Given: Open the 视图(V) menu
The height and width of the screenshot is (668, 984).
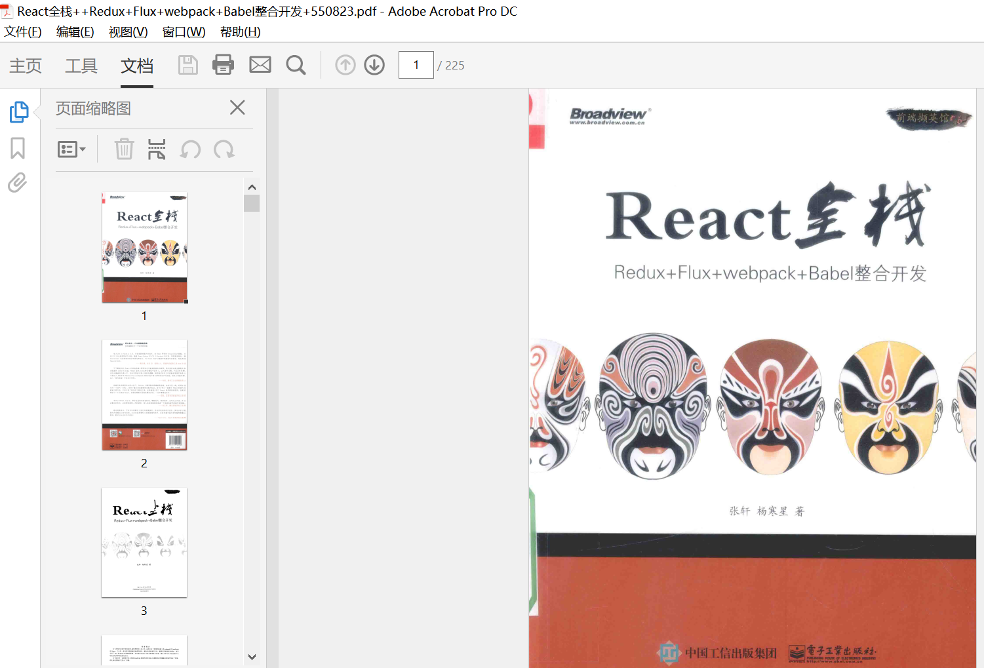Looking at the screenshot, I should 128,32.
